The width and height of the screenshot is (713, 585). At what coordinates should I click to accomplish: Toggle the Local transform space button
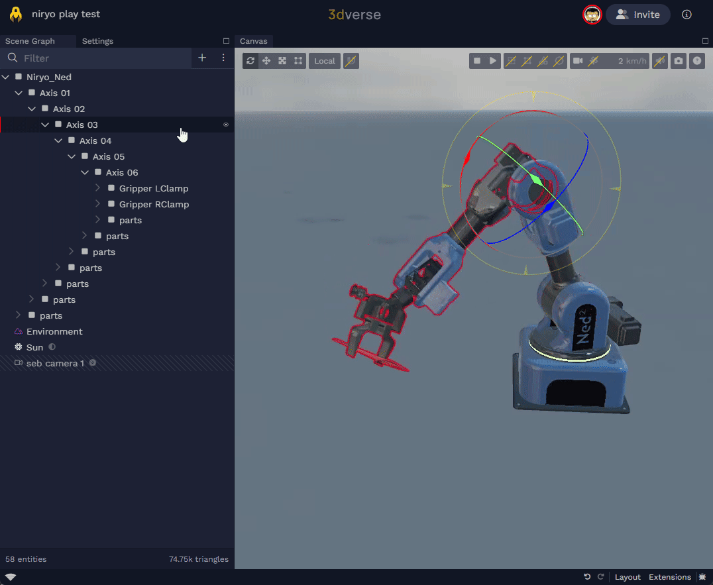click(x=325, y=61)
